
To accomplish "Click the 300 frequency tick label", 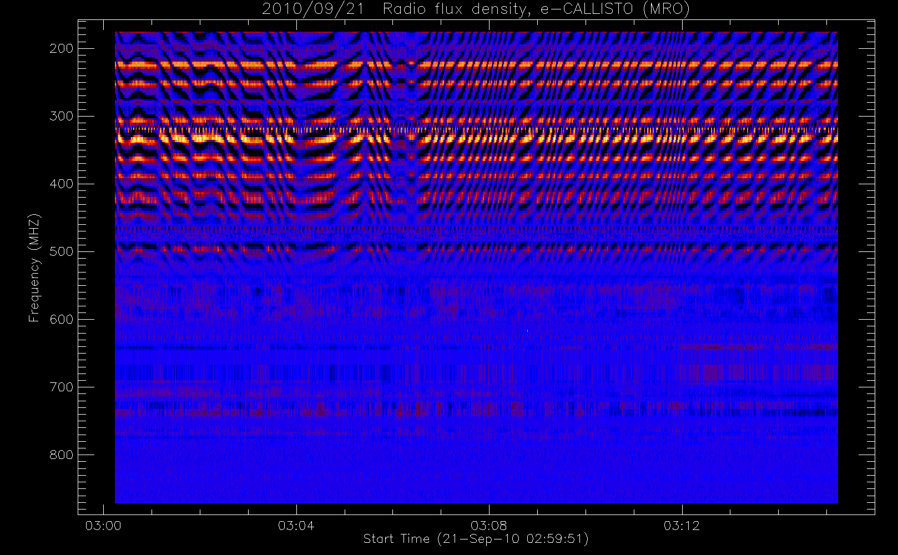I will pos(61,116).
